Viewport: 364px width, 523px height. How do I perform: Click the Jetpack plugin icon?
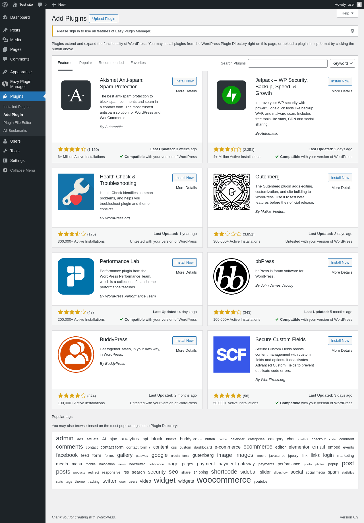click(x=231, y=95)
